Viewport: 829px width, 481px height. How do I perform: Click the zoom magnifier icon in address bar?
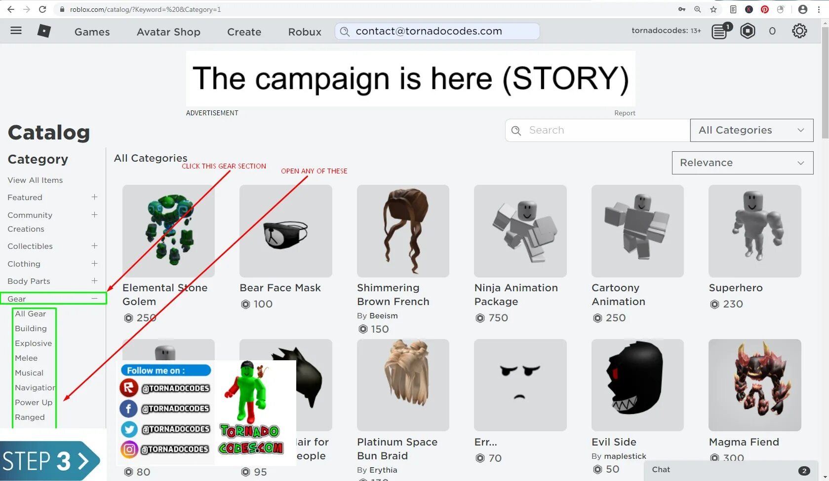[697, 9]
